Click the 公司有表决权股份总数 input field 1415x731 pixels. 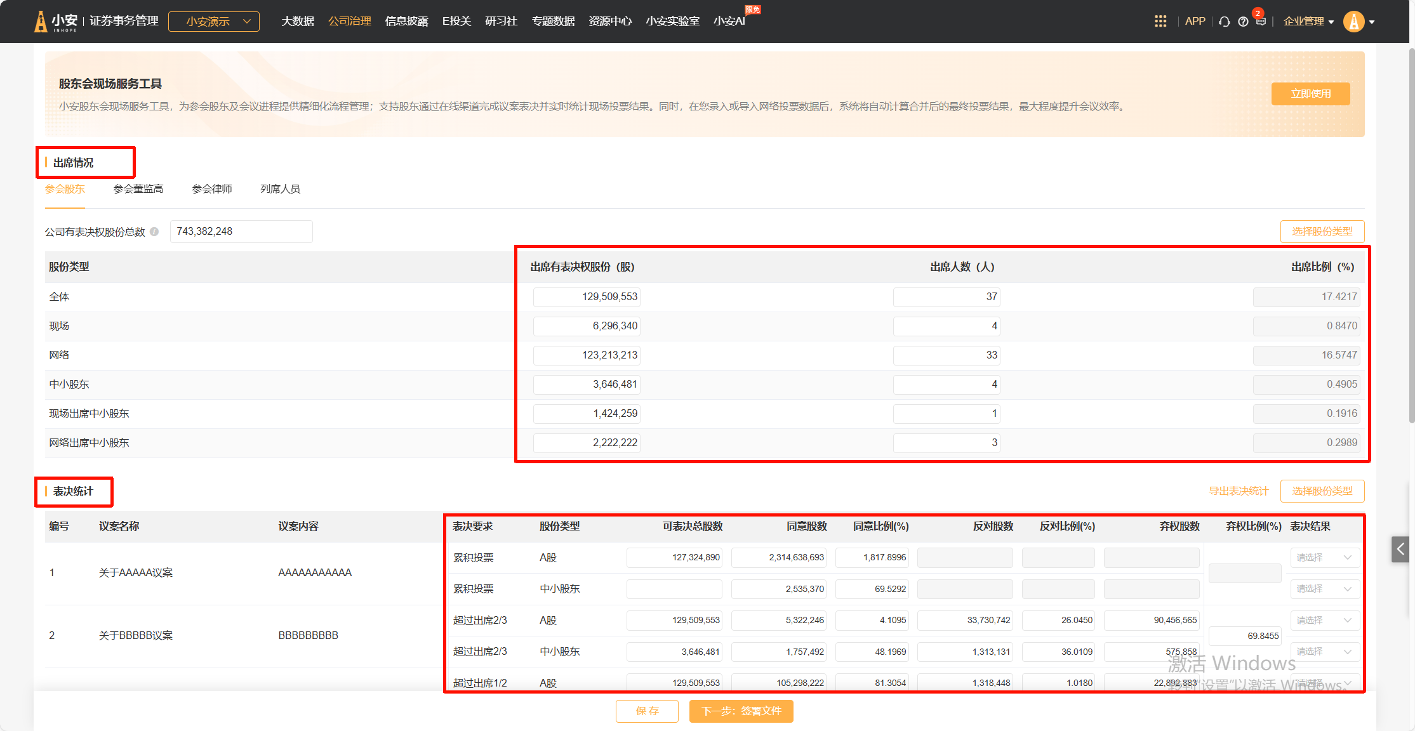pyautogui.click(x=241, y=232)
